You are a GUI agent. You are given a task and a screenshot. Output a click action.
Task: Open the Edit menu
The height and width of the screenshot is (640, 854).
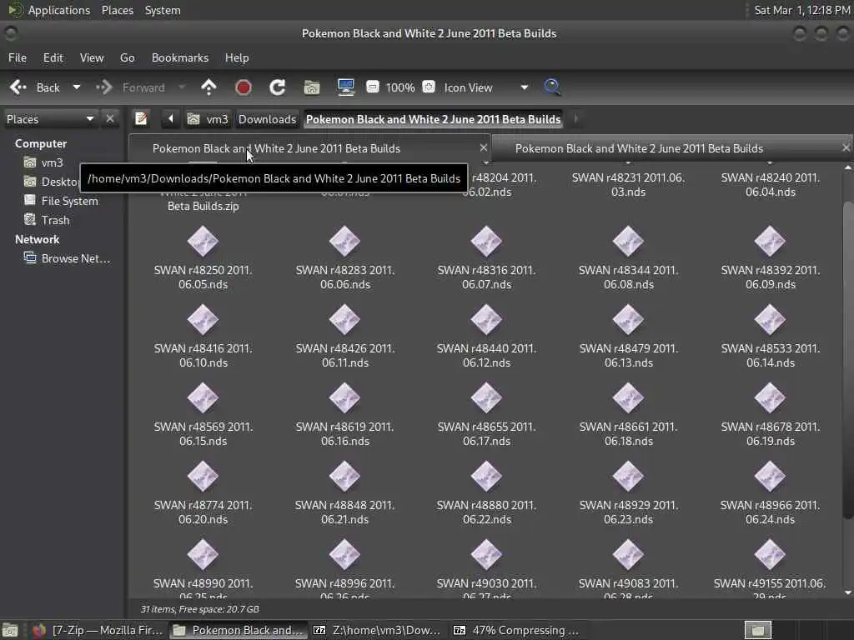pyautogui.click(x=53, y=57)
